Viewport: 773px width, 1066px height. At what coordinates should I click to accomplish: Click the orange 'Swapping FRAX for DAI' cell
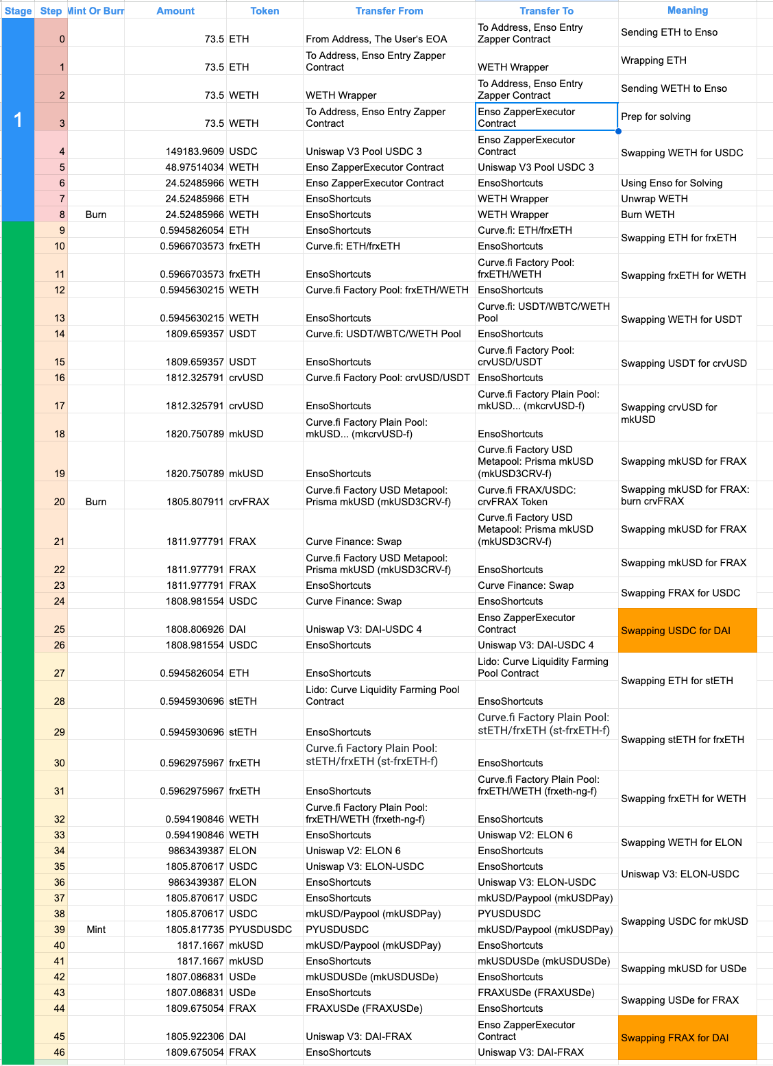coord(687,1038)
